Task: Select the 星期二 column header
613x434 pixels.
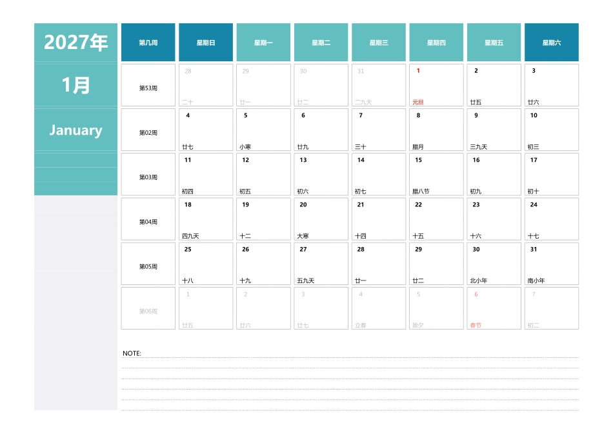Action: click(321, 42)
